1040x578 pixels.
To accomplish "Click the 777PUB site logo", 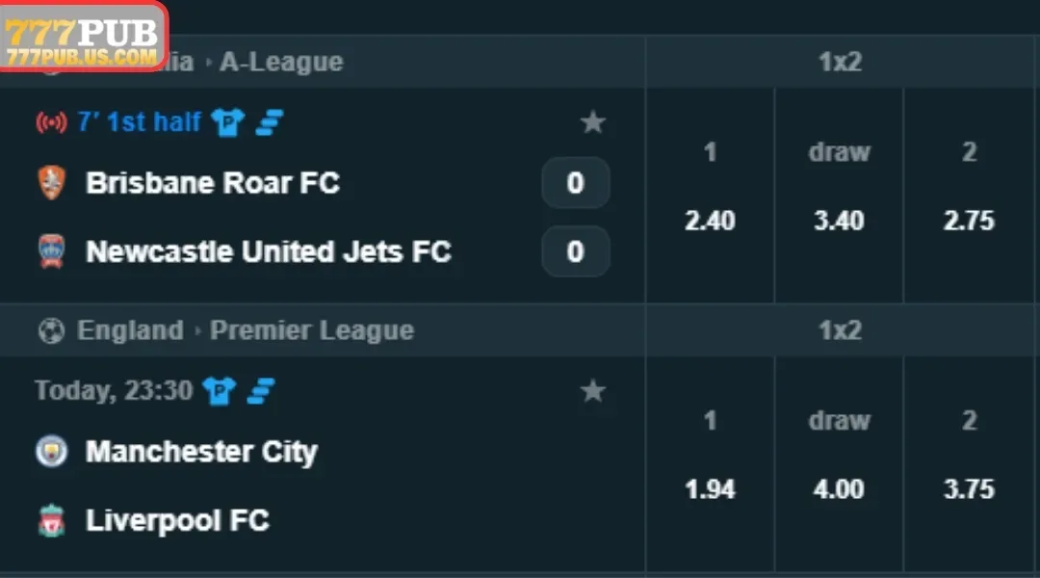I will coord(82,32).
